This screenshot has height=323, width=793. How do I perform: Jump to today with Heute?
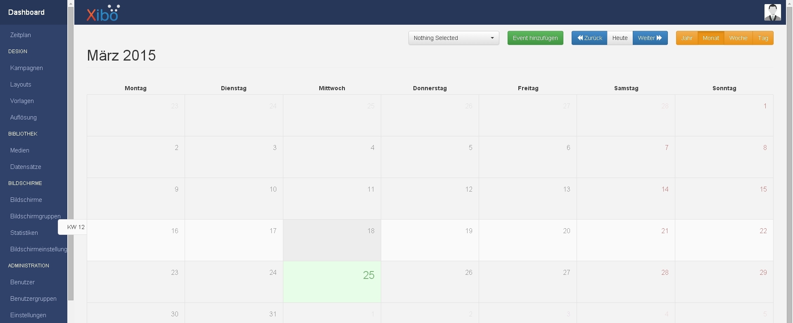[x=620, y=38]
